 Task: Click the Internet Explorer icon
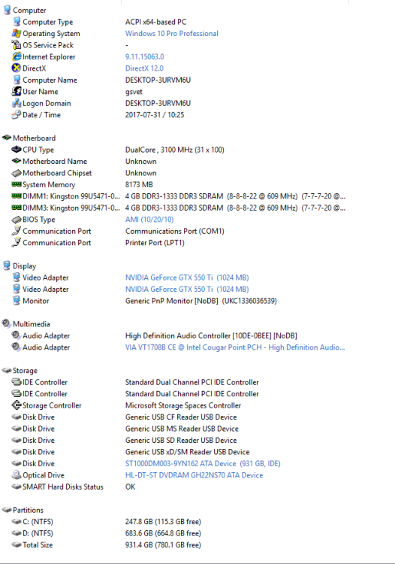(17, 56)
